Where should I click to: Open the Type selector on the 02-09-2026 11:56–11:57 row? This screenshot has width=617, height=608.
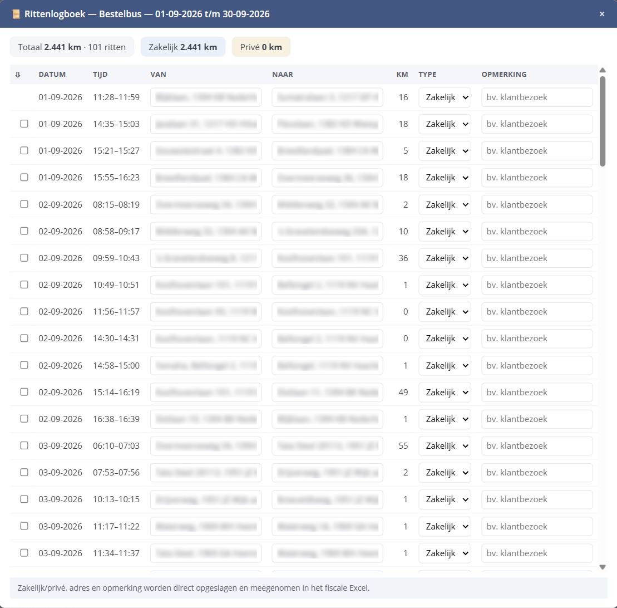[x=445, y=312]
